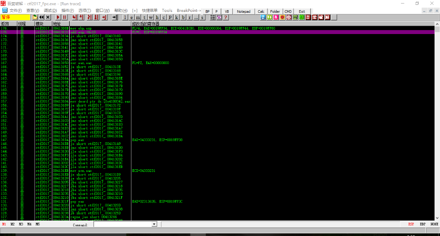Open the BreakPoint-> dropdown menu
Screen dimensions: 440x236
coord(189,10)
